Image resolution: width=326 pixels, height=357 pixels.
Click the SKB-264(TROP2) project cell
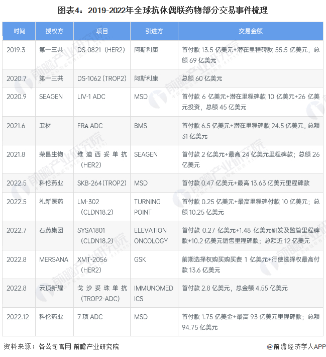coord(101,183)
